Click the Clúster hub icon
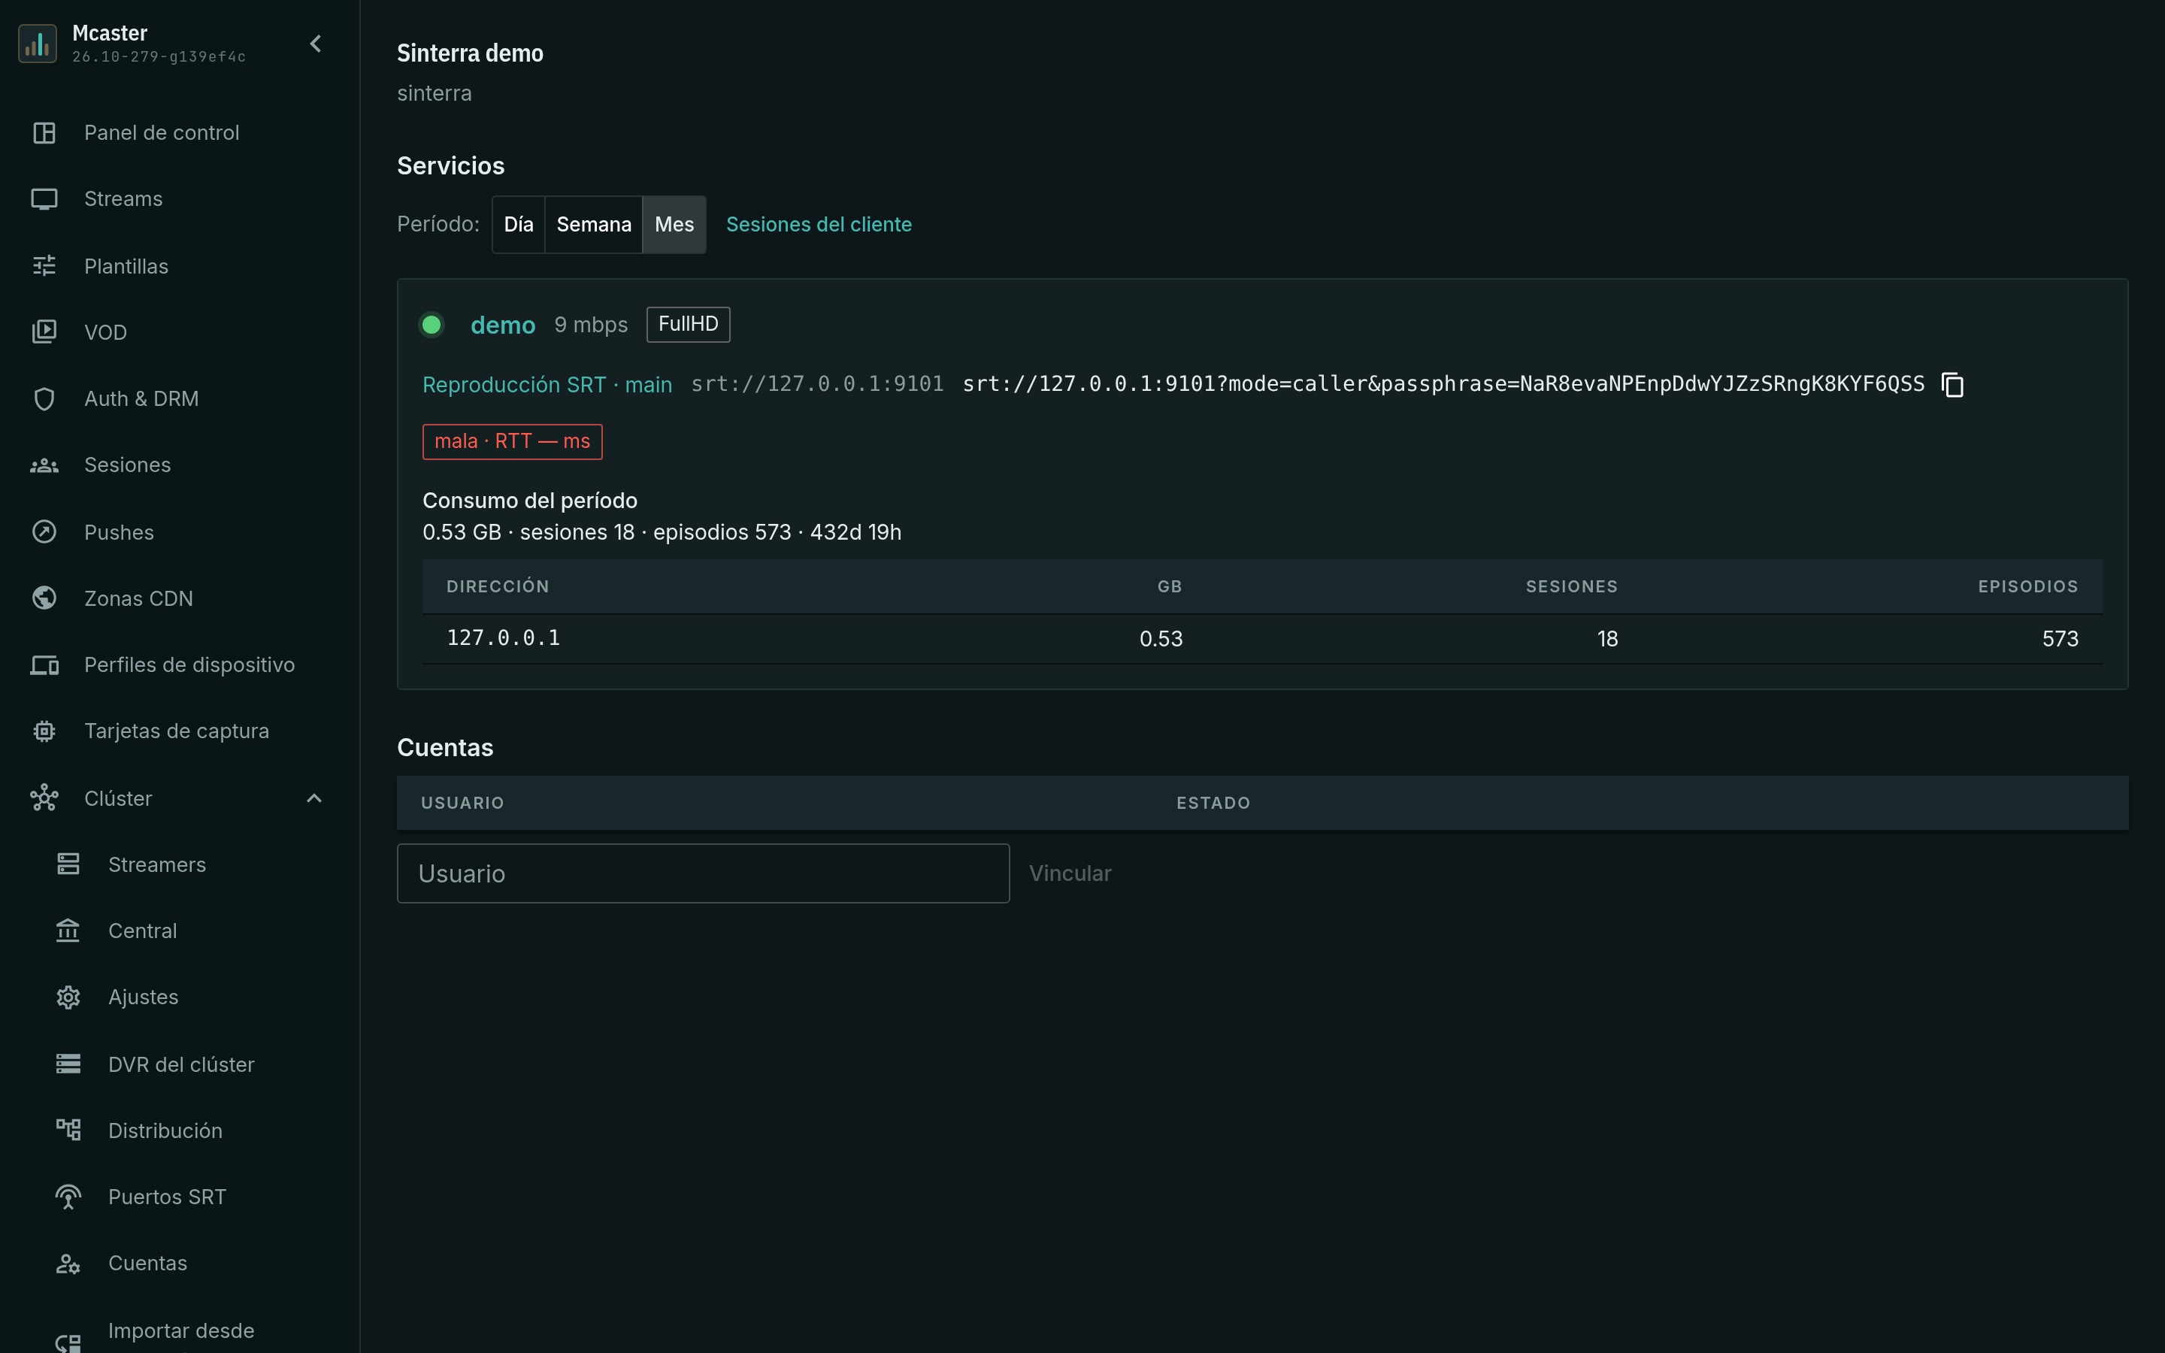 pos(44,798)
